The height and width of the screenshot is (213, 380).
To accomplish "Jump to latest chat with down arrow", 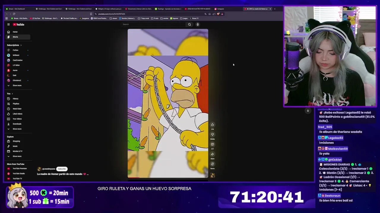I will coord(308,111).
